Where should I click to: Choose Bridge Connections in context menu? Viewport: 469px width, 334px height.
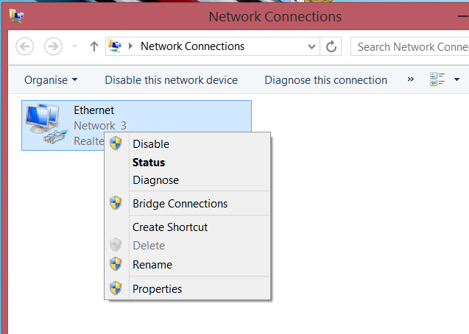pyautogui.click(x=188, y=204)
